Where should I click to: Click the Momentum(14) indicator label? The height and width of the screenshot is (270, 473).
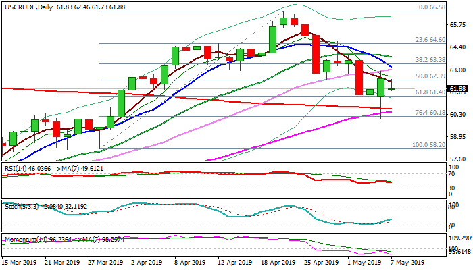click(x=24, y=239)
